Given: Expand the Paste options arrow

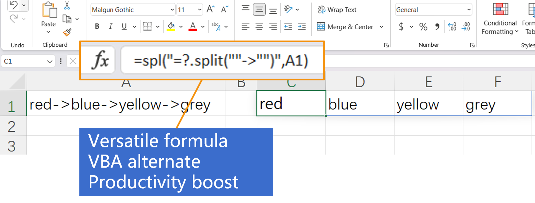Looking at the screenshot, I should click(48, 32).
